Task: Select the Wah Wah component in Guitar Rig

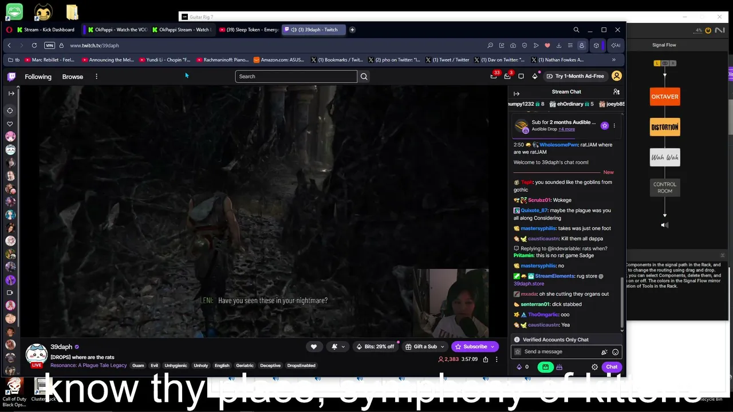Action: coord(665,157)
